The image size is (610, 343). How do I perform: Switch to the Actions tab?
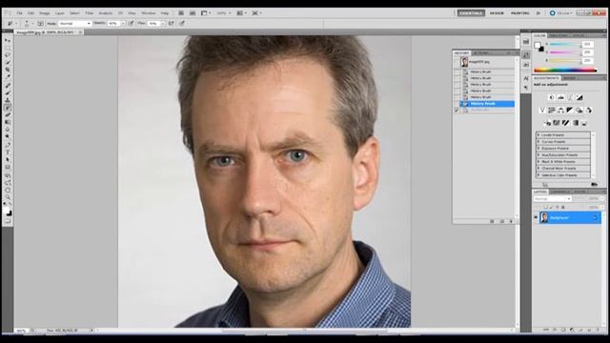coord(480,53)
